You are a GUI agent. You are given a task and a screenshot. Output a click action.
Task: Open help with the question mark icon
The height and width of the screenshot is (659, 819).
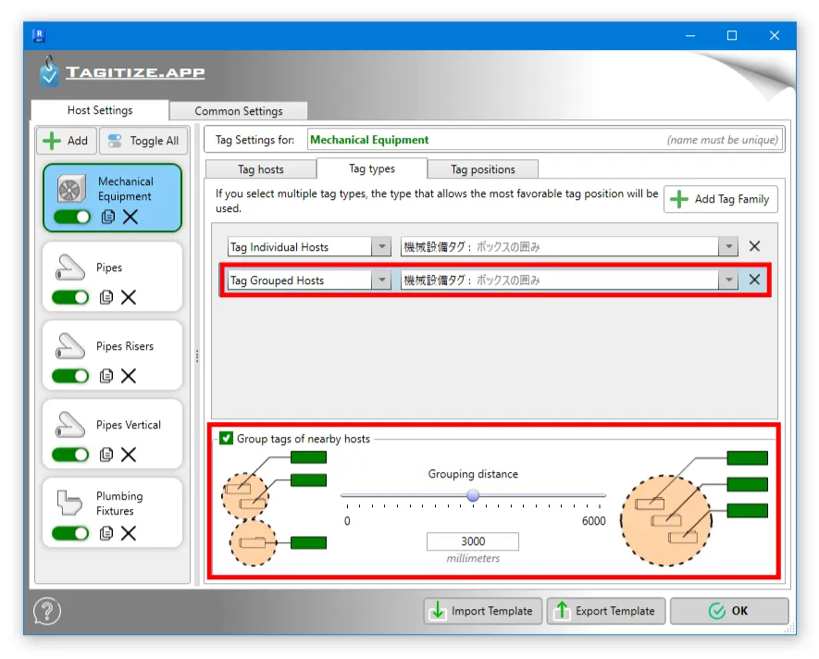coord(47,612)
